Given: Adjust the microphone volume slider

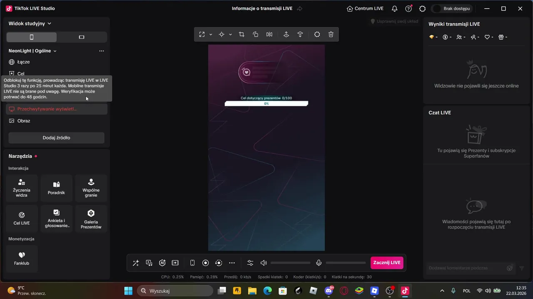Looking at the screenshot, I should pos(346,263).
